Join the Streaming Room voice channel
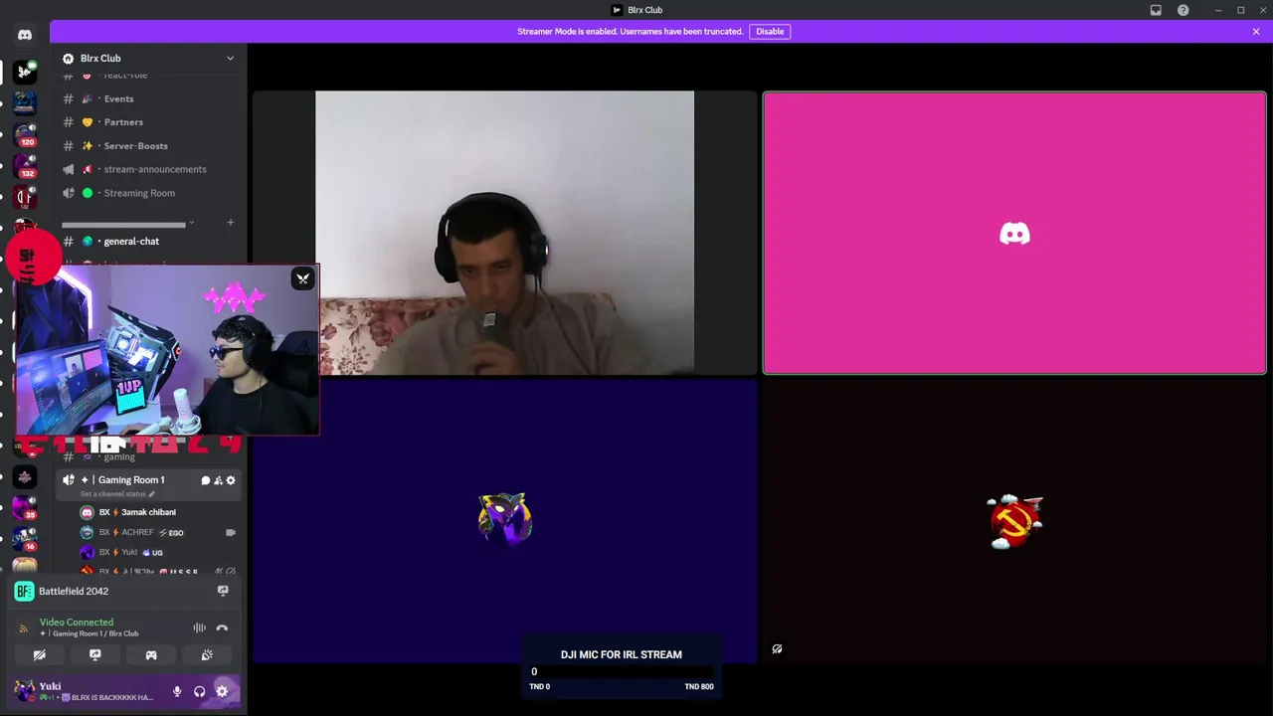The height and width of the screenshot is (716, 1273). pyautogui.click(x=147, y=193)
